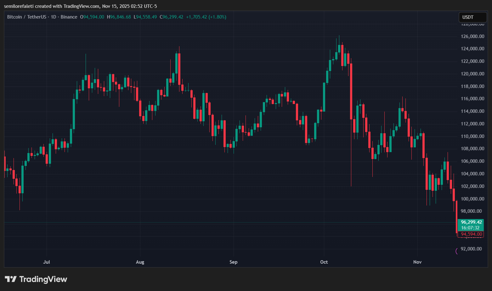Click Jul on the time axis

pyautogui.click(x=47, y=262)
